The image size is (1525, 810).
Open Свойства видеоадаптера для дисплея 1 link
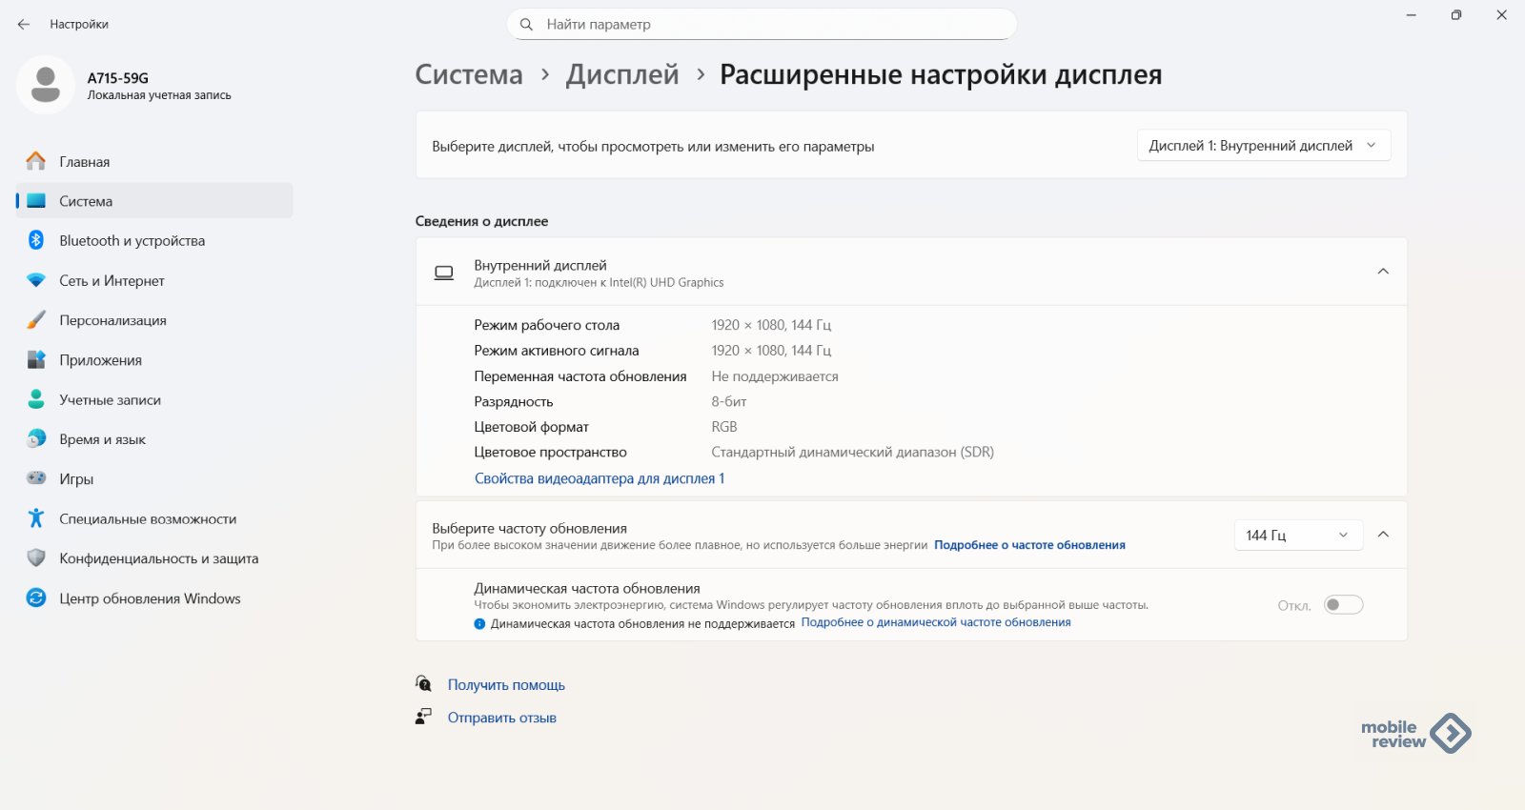[600, 478]
